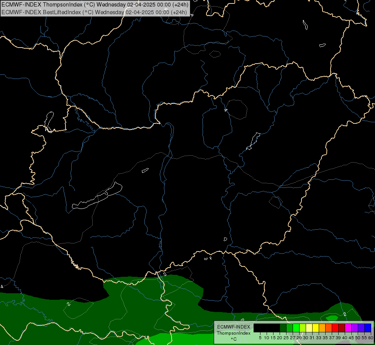Click the orange-red 35–37 legend swatch
Image resolution: width=375 pixels, height=345 pixels.
pyautogui.click(x=329, y=328)
